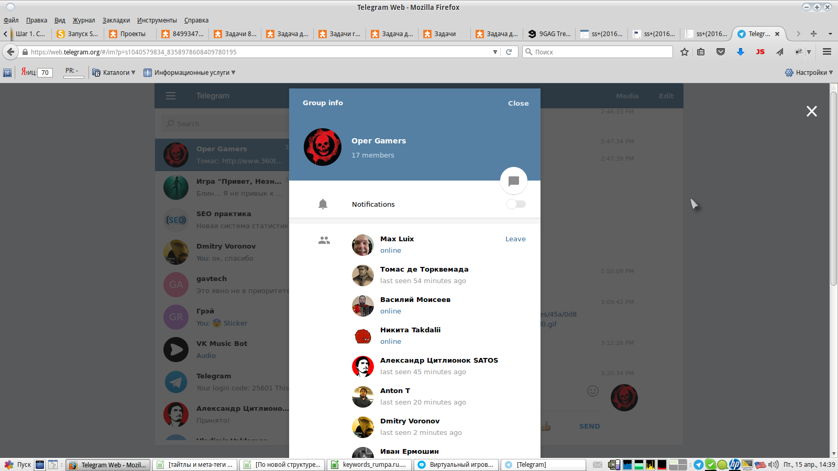Close the active Telegram tab
The width and height of the screenshot is (838, 471).
pos(777,34)
